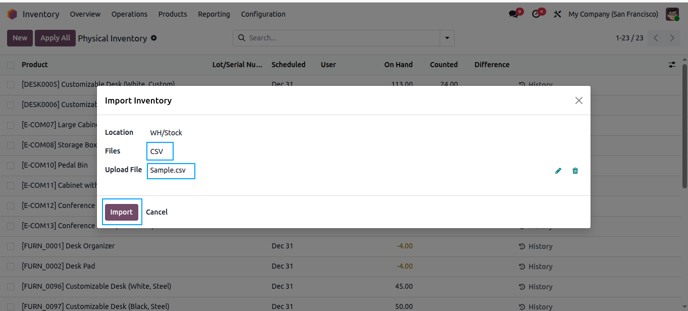Open History for Desk Organizer row
Screen dimensions: 688x311
tap(536, 246)
